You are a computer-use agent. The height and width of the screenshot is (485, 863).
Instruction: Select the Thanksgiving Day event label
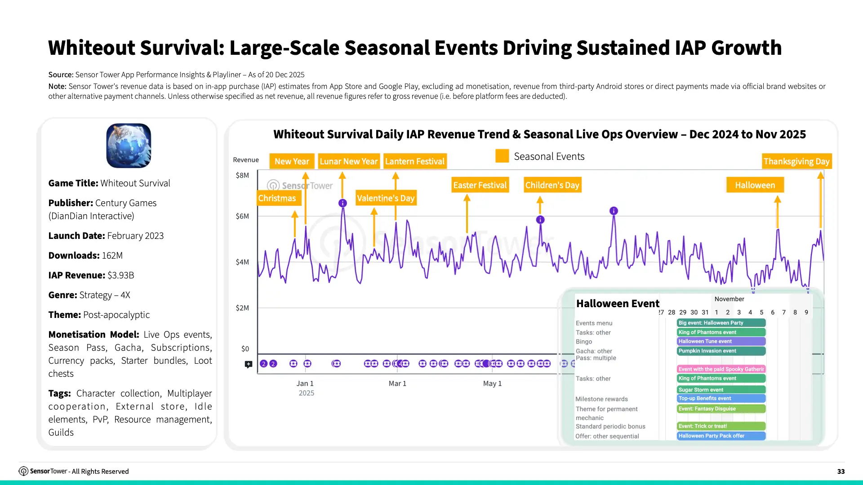(x=796, y=161)
